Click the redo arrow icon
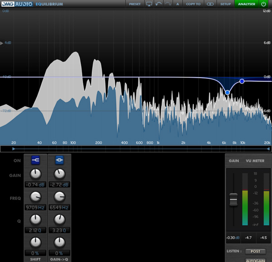Screen dimensions: 272x262 (x=168, y=4)
